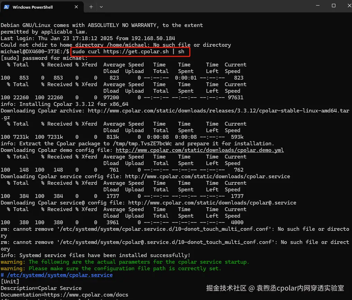Click 'info: Installing Cpolar 3.3.12 for x86_64'
352x300 pixels.
coord(64,104)
